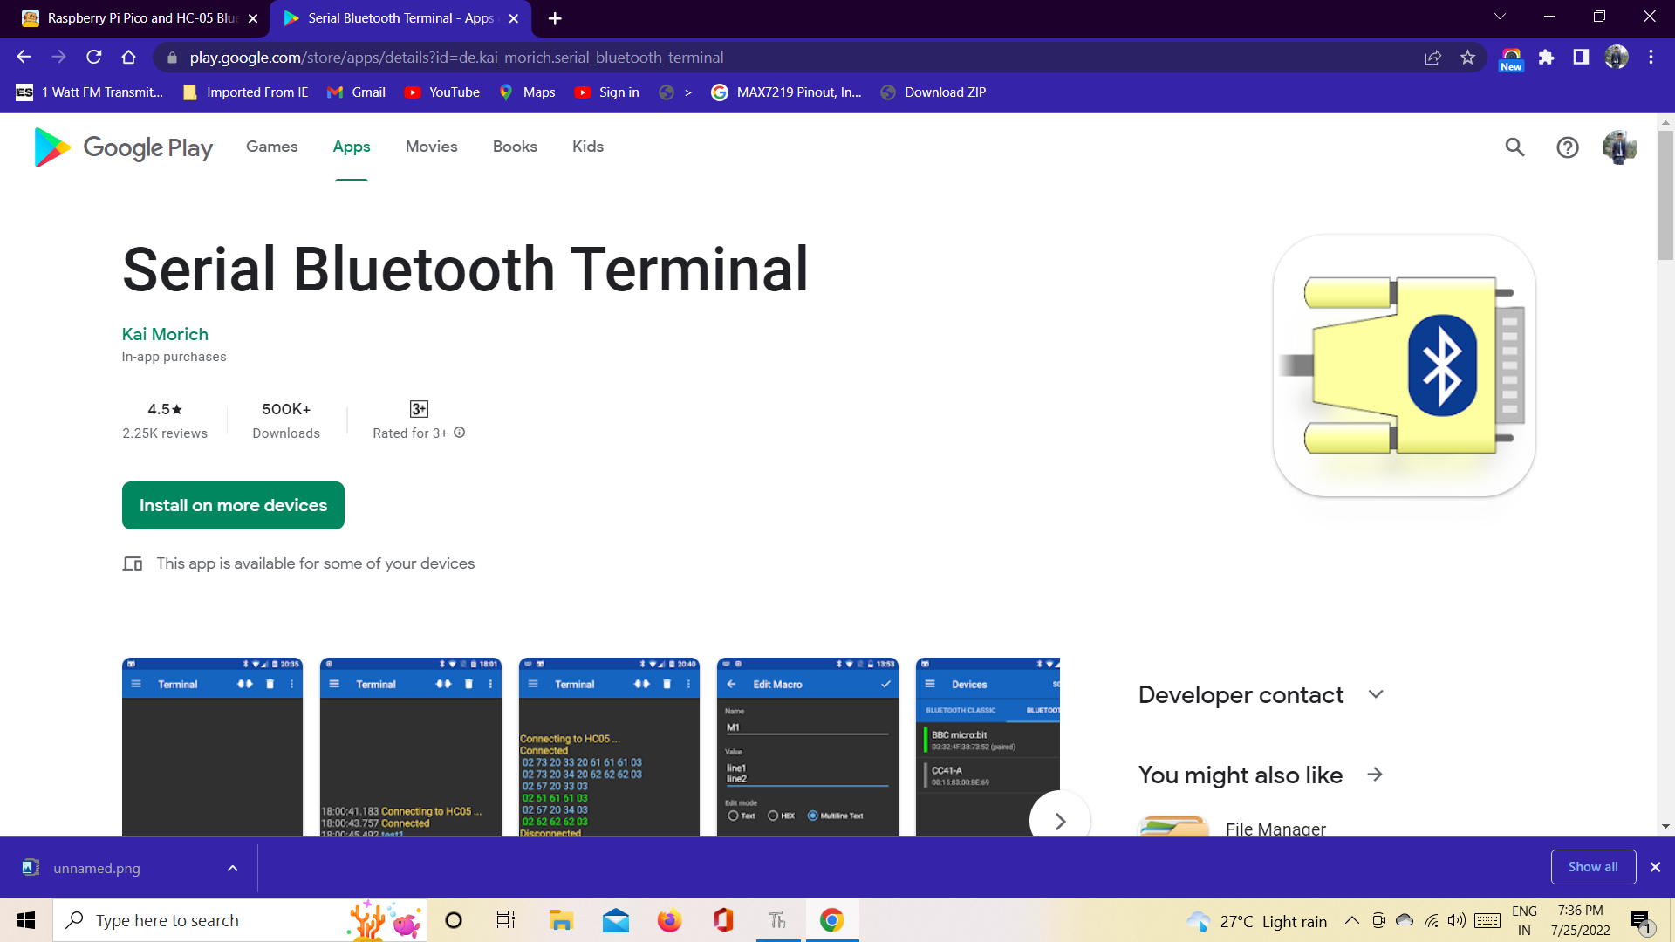
Task: Click the Chrome home button
Action: pos(128,58)
